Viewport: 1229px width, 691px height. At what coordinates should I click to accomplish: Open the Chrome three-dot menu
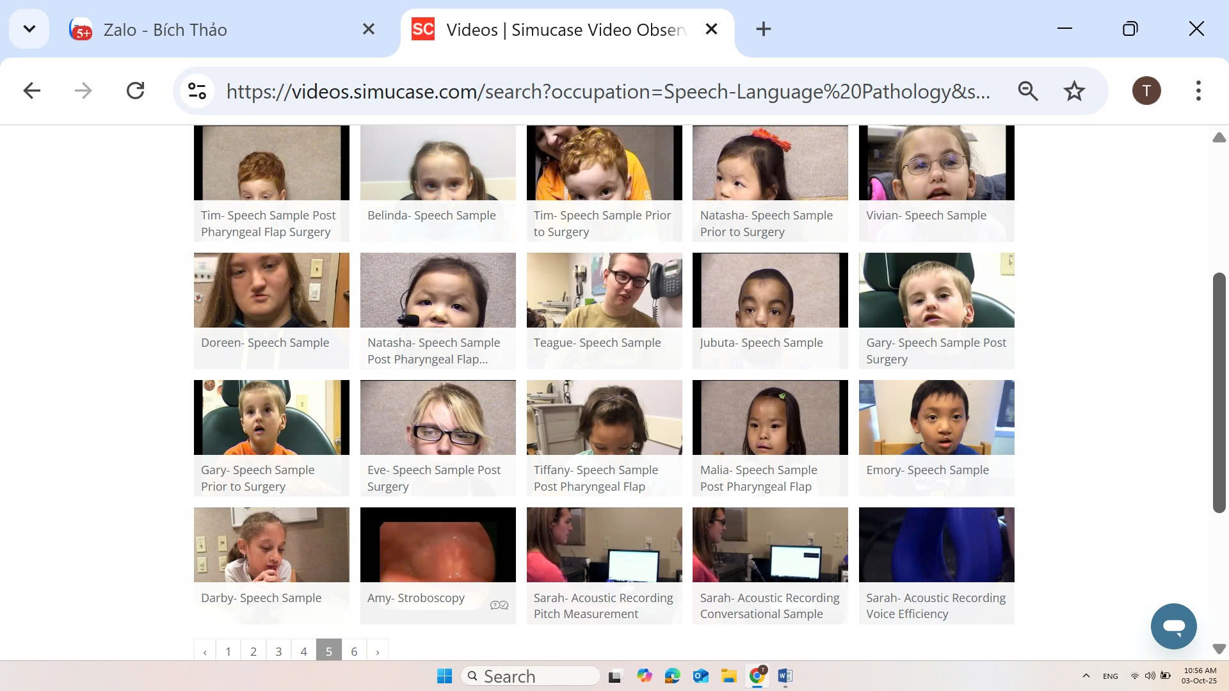point(1198,91)
